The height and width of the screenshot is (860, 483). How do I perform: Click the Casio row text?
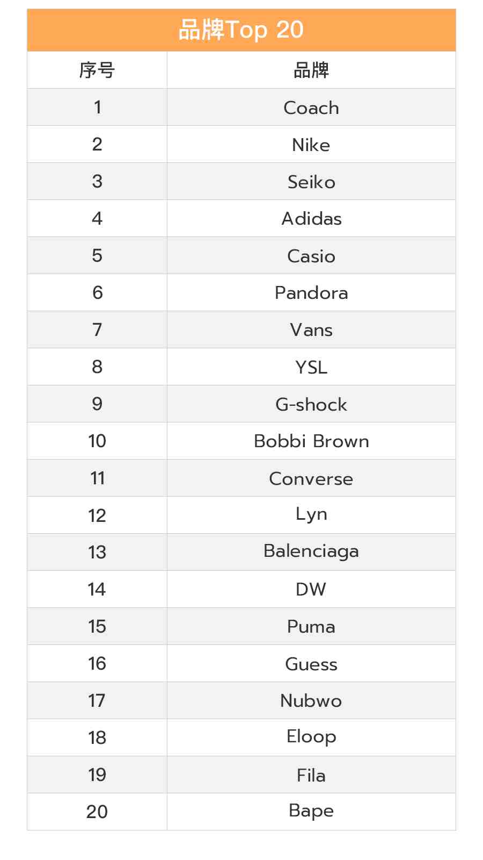[311, 256]
